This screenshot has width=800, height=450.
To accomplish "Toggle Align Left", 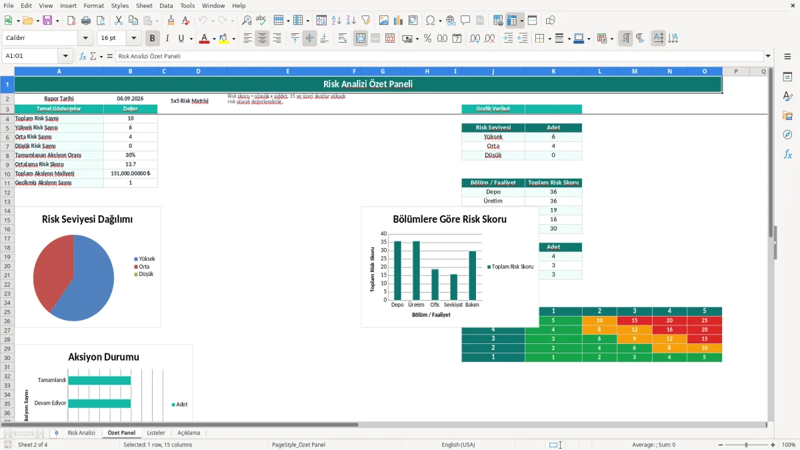I will pyautogui.click(x=247, y=39).
